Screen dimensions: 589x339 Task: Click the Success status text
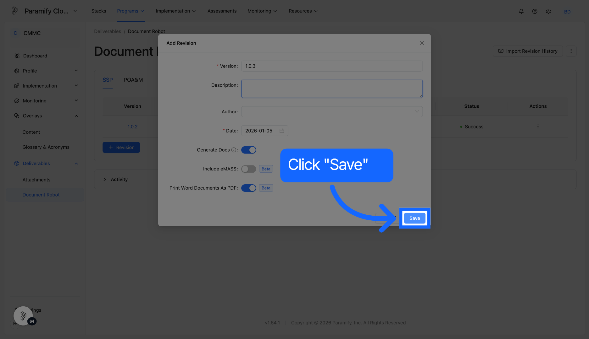point(474,127)
